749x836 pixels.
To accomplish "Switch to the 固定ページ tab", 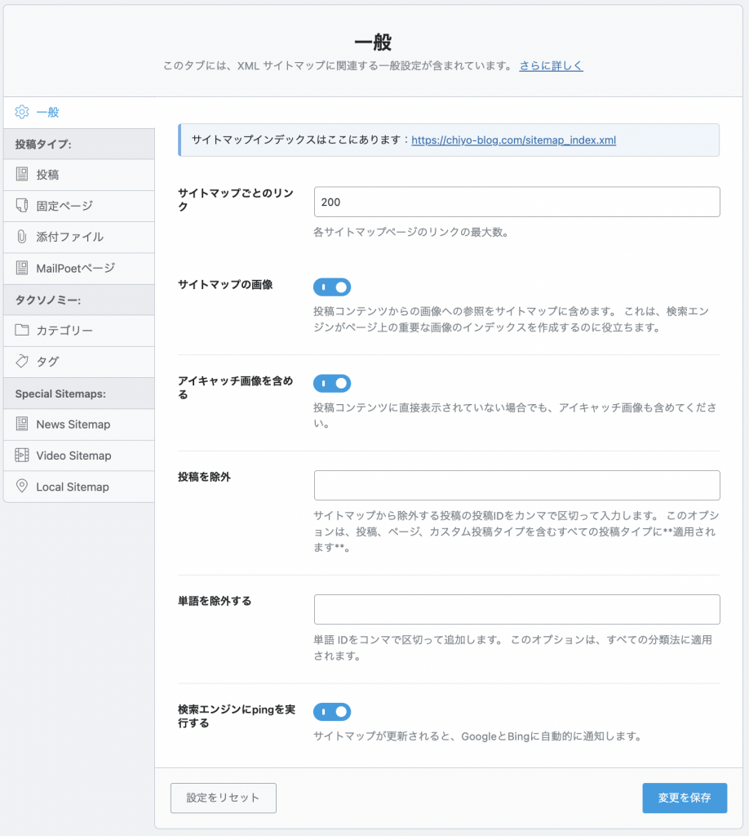I will click(x=79, y=206).
